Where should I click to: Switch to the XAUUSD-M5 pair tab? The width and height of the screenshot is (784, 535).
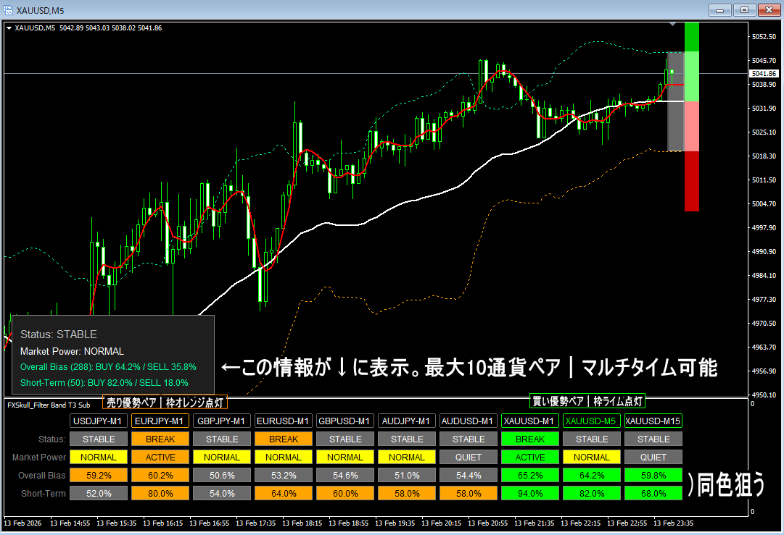592,421
